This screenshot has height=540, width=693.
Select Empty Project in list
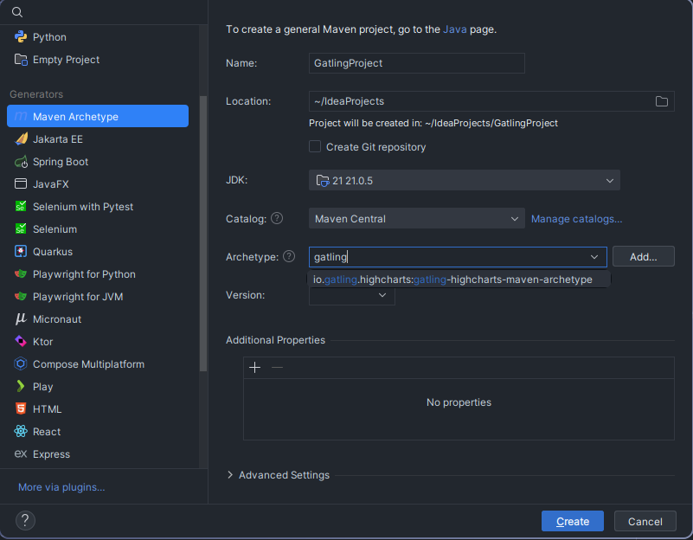66,60
